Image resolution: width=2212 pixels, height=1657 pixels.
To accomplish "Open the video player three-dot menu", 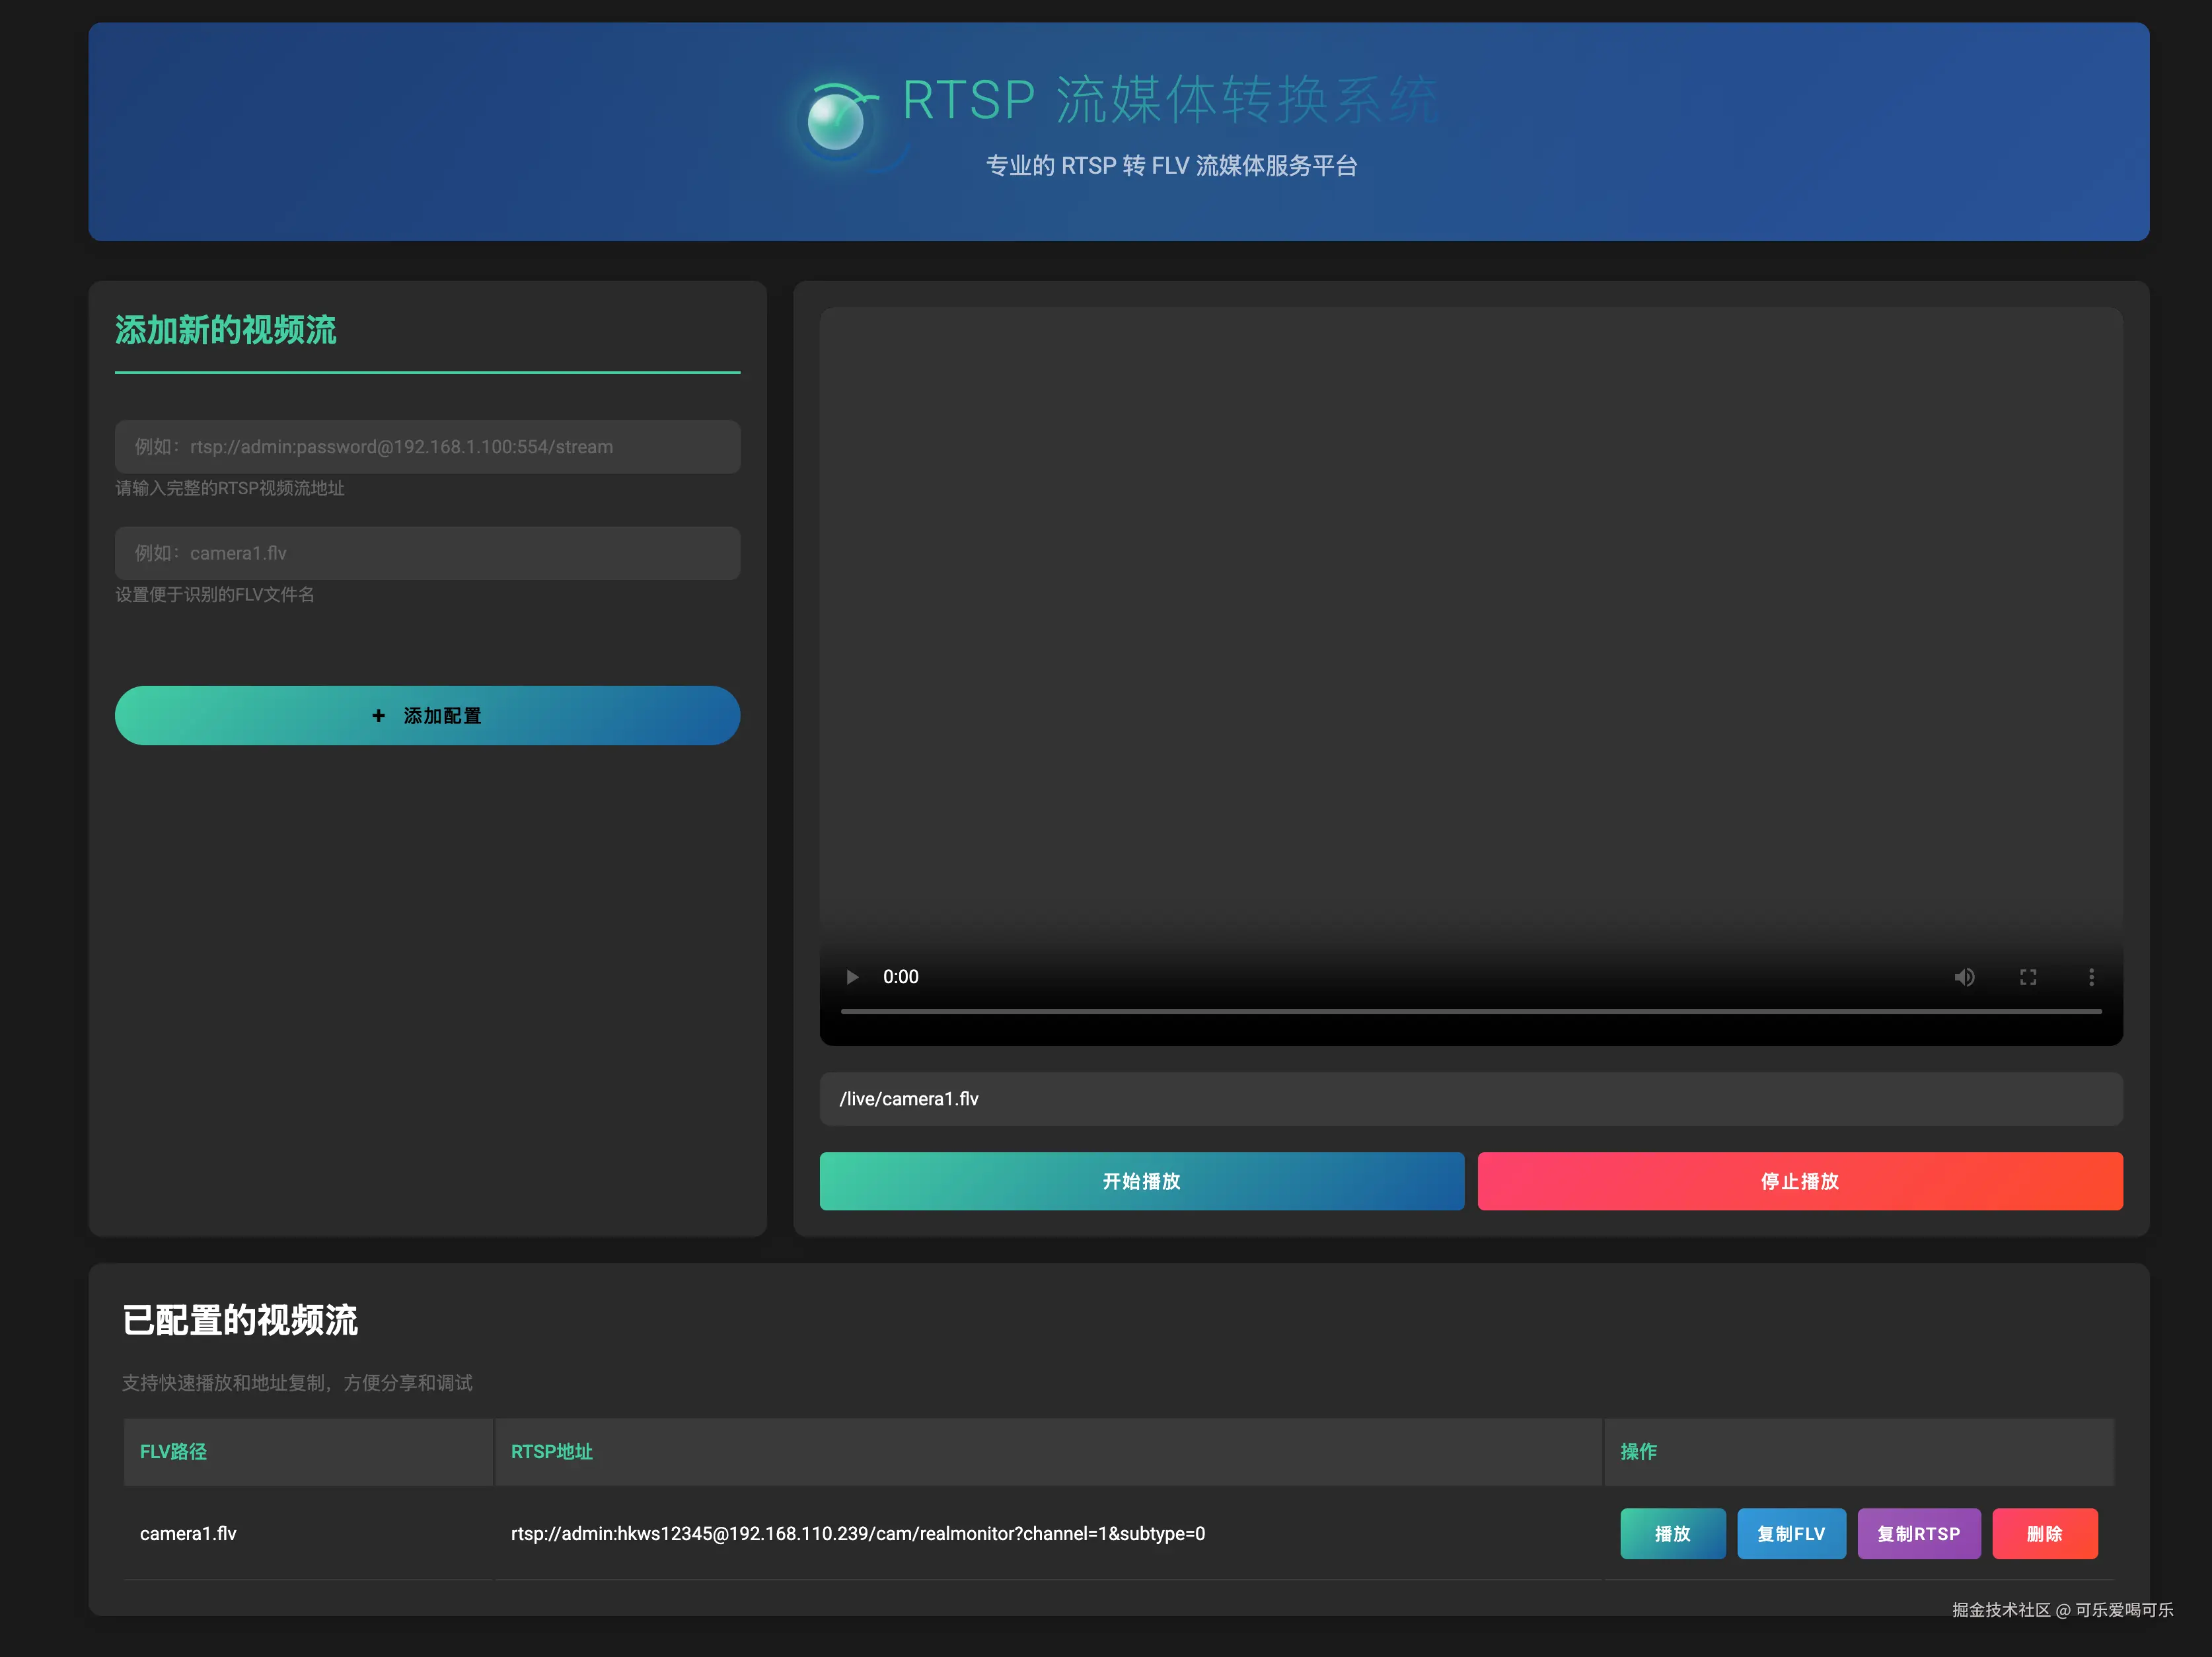I will pyautogui.click(x=2091, y=977).
